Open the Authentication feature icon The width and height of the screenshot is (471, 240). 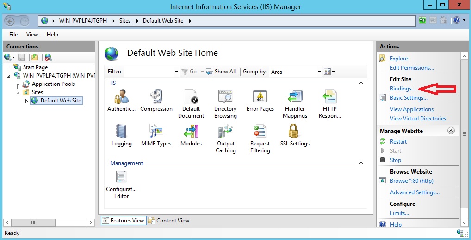point(121,101)
